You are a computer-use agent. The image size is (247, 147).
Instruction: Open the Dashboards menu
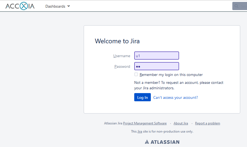[x=55, y=6]
